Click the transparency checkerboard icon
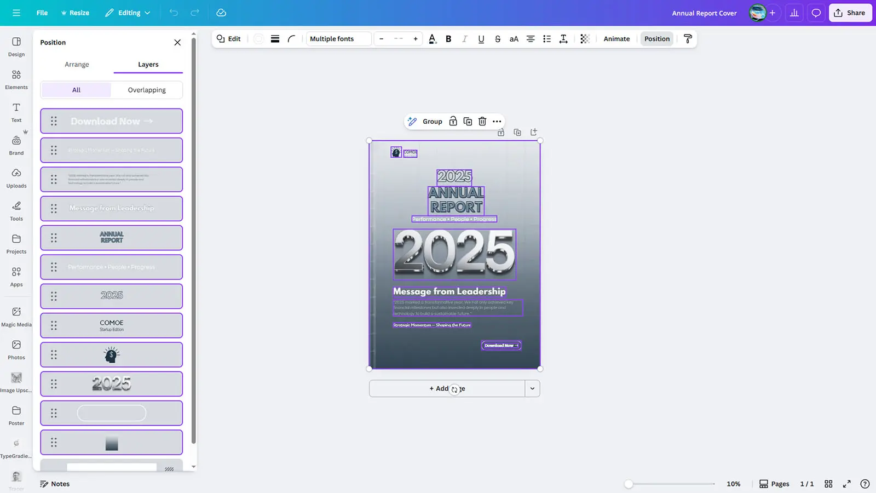Screen dimensions: 876x493 [x=585, y=39]
